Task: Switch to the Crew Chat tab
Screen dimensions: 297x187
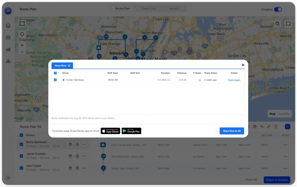Action: pyautogui.click(x=148, y=8)
